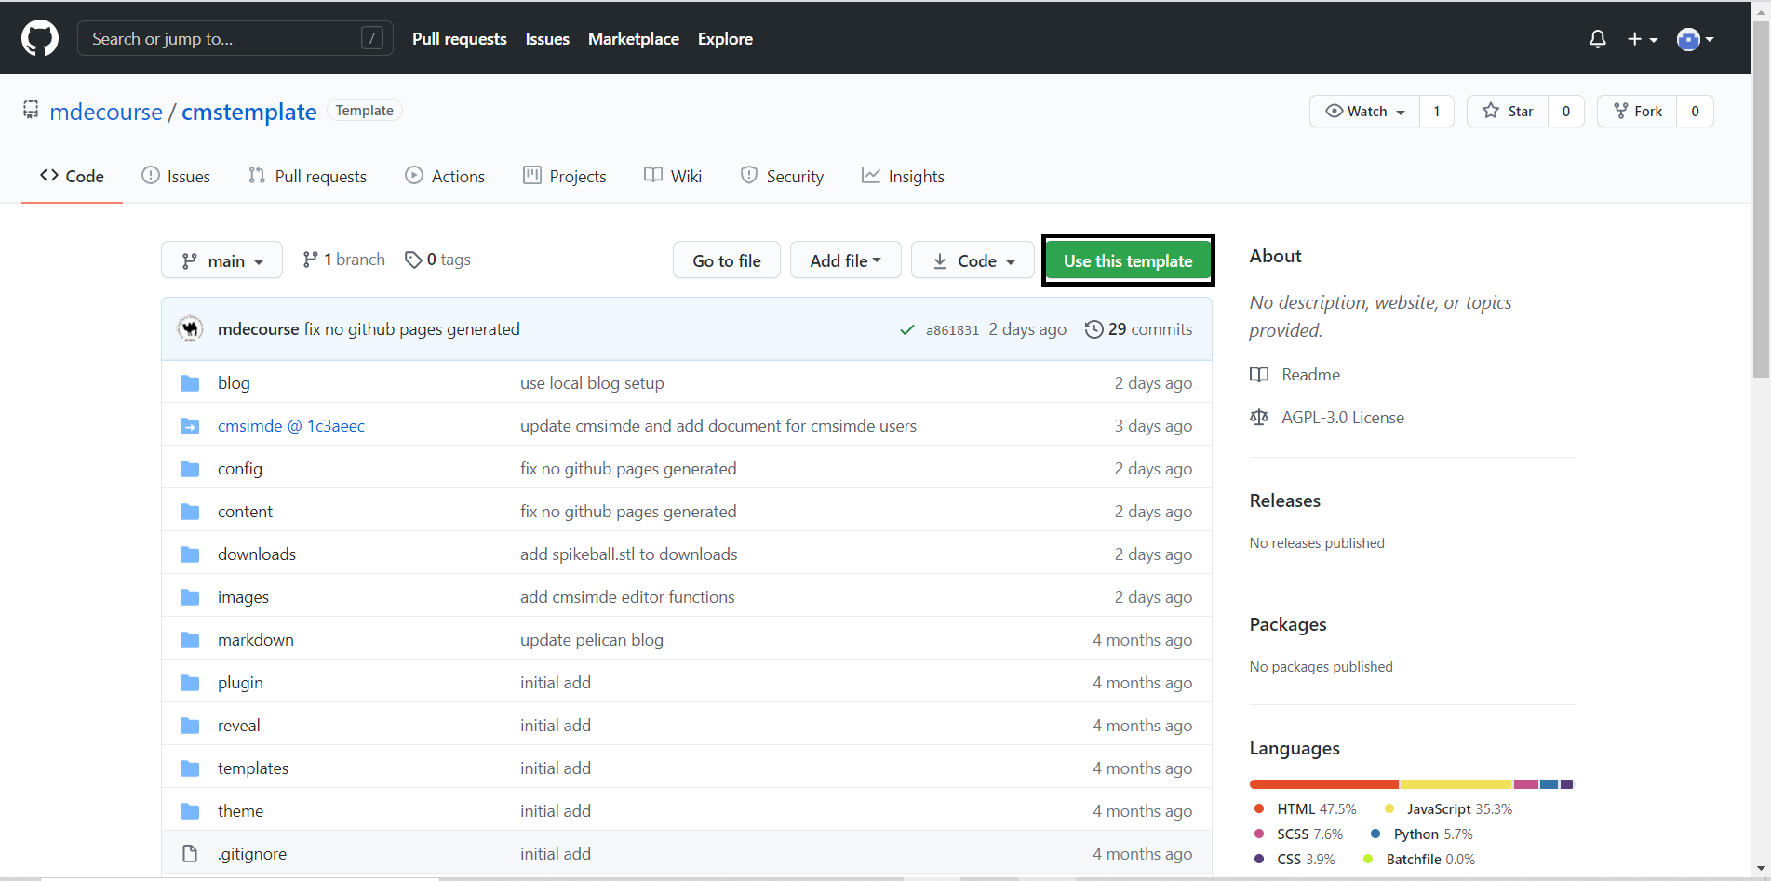Open the Code tab
The height and width of the screenshot is (881, 1771).
pyautogui.click(x=72, y=177)
